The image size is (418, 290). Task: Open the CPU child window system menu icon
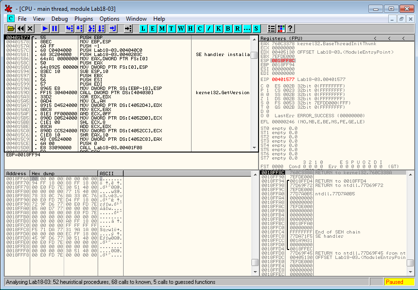pos(10,19)
